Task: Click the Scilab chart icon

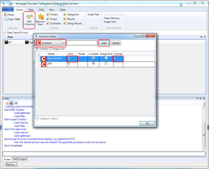Action: (11, 103)
